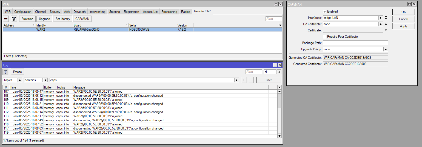Click the Filter button in Log window
The height and width of the screenshot is (147, 422).
269,80
